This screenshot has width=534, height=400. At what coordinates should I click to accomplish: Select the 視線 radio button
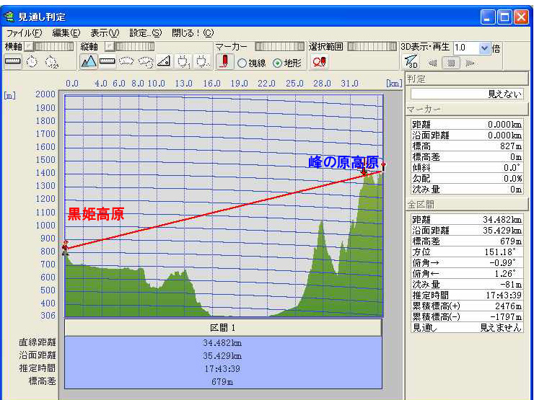pos(242,63)
